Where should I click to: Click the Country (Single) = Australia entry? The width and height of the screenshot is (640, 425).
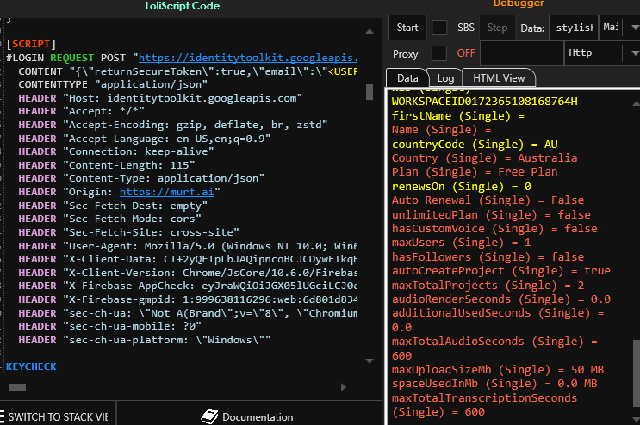point(484,158)
